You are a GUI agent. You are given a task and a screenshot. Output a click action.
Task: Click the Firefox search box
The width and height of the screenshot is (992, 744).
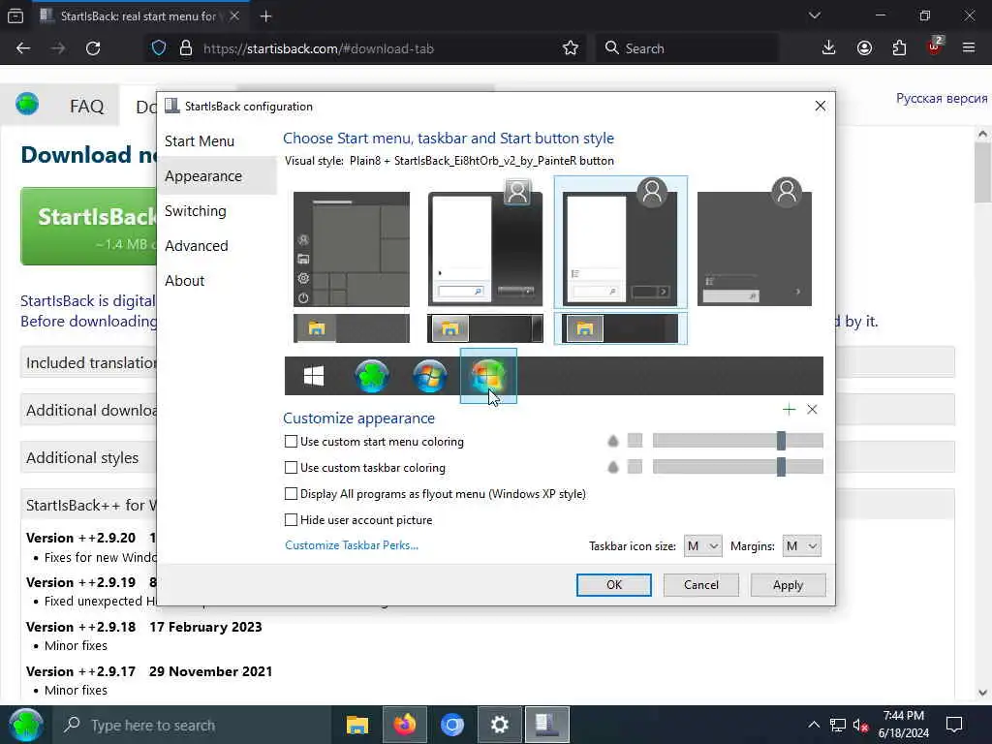pos(687,48)
